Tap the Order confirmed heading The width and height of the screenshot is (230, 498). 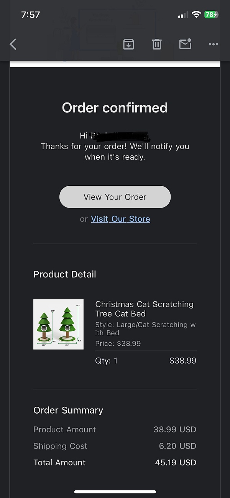click(x=115, y=108)
